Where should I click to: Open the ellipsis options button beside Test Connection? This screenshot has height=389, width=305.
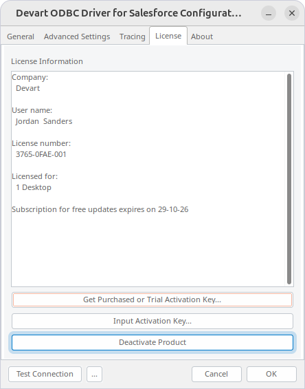pyautogui.click(x=94, y=374)
